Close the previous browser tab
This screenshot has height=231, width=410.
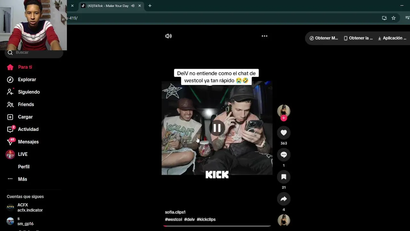72,6
